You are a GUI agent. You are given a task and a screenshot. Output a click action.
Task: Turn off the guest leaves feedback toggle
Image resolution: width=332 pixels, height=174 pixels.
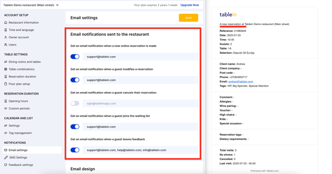75,150
